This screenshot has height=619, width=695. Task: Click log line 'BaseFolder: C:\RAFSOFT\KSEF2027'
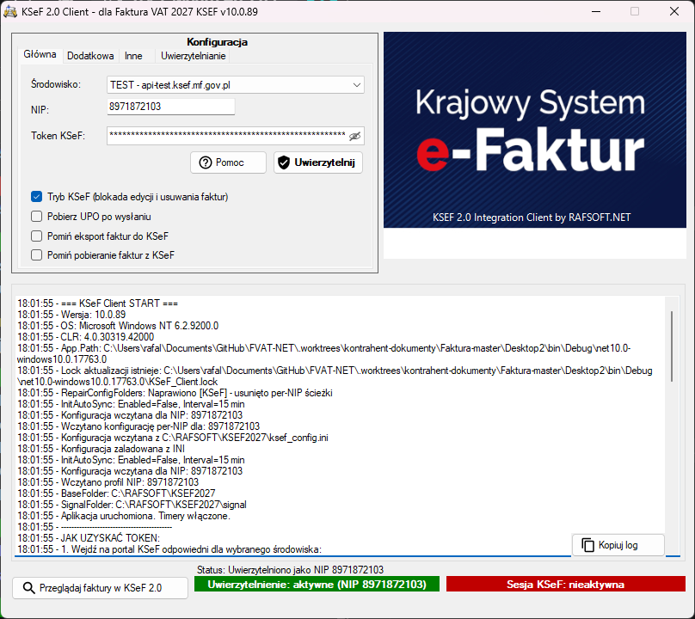116,493
